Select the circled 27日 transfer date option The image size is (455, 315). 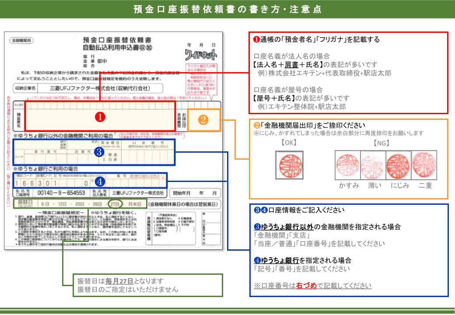[x=115, y=204]
